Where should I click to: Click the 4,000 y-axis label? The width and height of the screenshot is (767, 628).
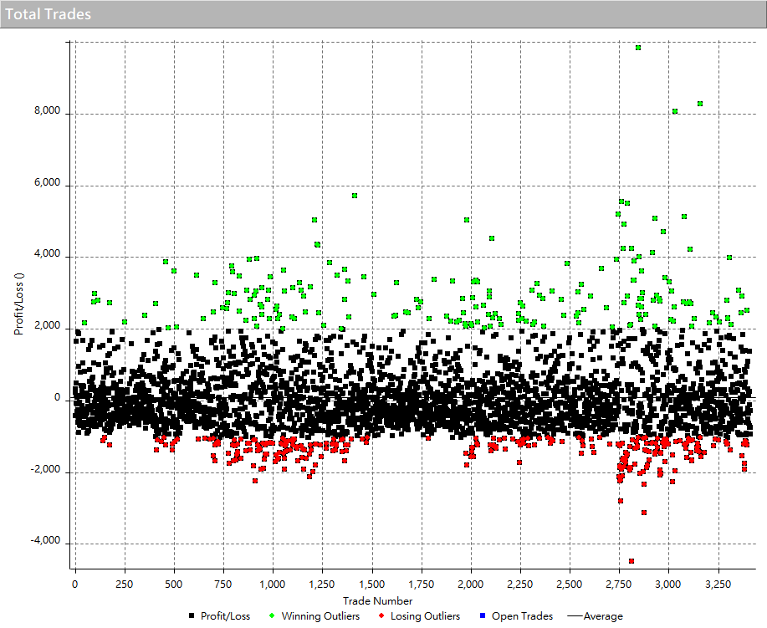click(47, 254)
